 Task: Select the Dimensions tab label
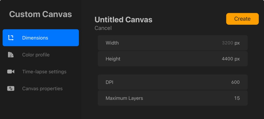pyautogui.click(x=35, y=38)
